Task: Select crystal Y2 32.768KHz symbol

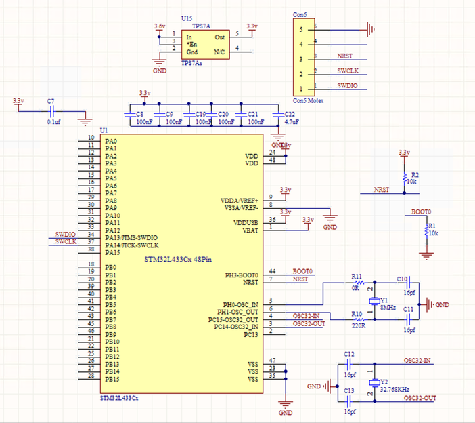Action: click(374, 382)
